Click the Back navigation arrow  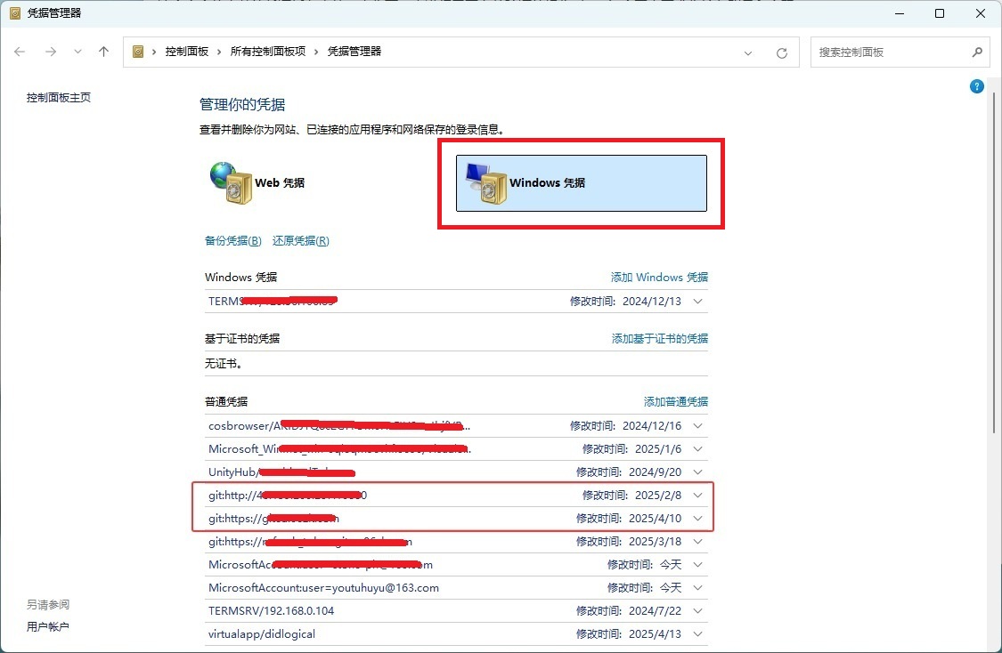pos(20,52)
